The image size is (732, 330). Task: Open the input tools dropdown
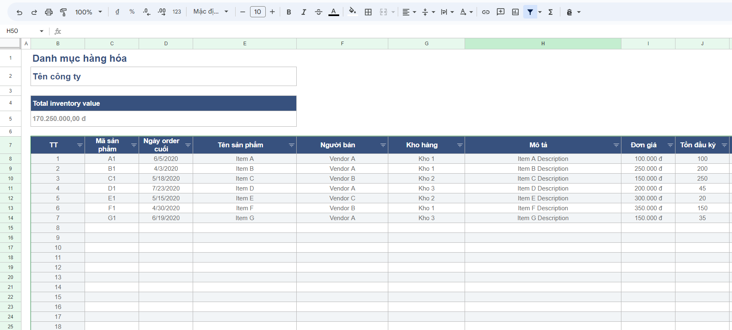click(574, 12)
